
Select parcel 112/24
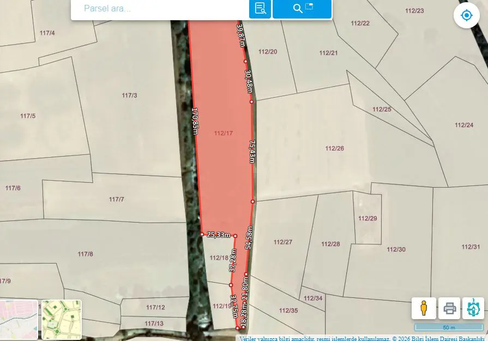point(464,125)
